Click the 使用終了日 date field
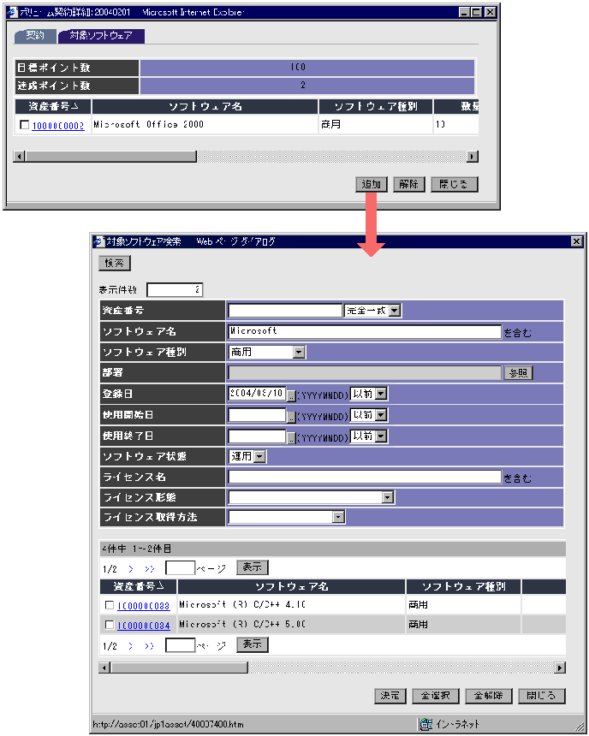Image resolution: width=589 pixels, height=736 pixels. [x=257, y=436]
